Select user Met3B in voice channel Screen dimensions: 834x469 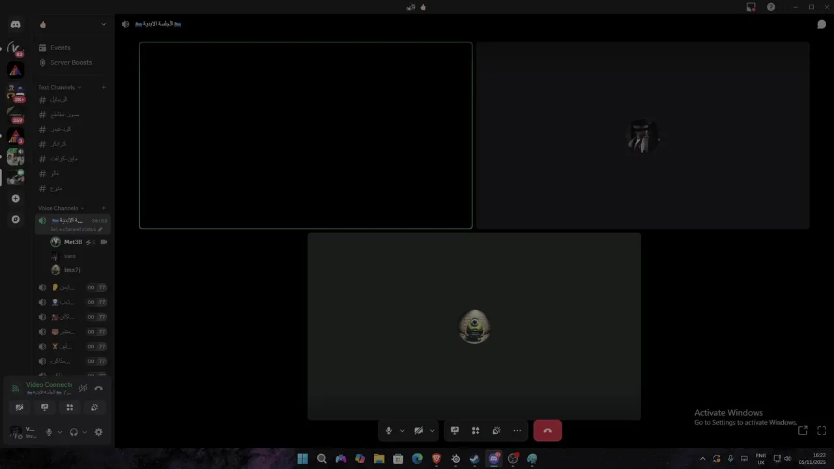coord(79,242)
